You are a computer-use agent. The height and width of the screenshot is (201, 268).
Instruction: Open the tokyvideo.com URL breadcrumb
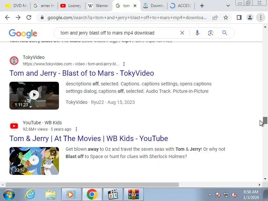[x=71, y=64]
